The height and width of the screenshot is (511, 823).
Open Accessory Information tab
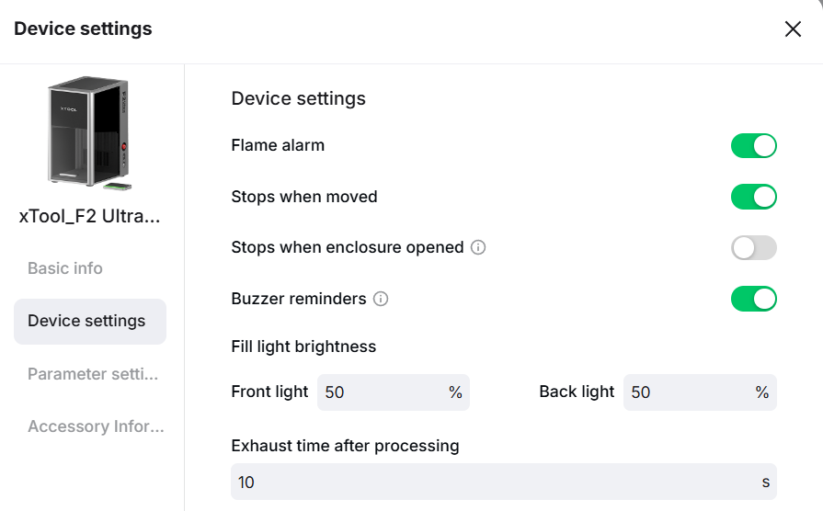[x=96, y=427]
